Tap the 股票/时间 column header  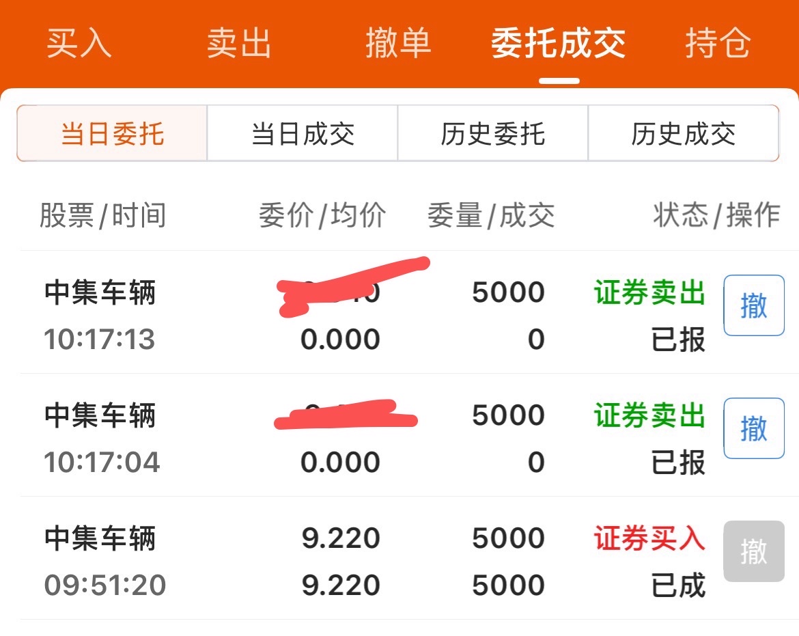103,215
